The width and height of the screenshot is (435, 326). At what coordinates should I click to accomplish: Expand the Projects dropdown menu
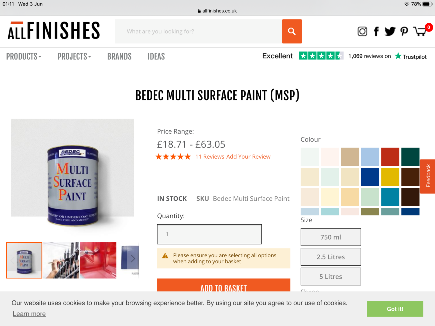74,57
